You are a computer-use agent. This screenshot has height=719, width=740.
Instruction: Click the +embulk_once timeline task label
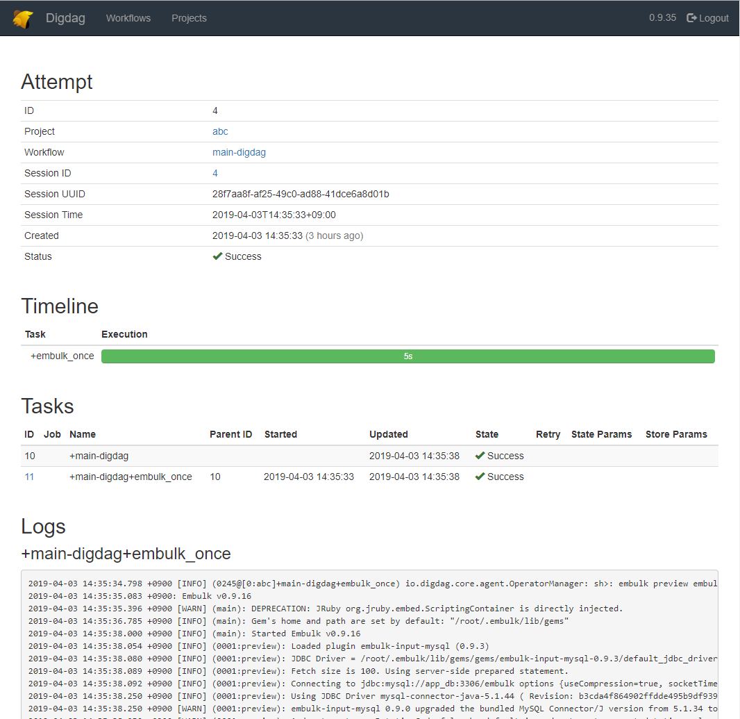pyautogui.click(x=62, y=356)
